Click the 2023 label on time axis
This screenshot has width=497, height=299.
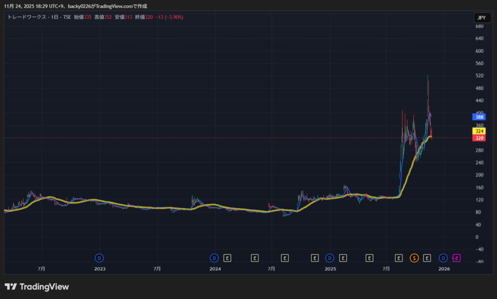pos(99,268)
